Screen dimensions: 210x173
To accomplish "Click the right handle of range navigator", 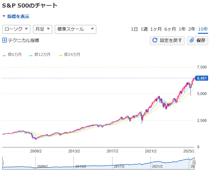I will (x=194, y=163).
